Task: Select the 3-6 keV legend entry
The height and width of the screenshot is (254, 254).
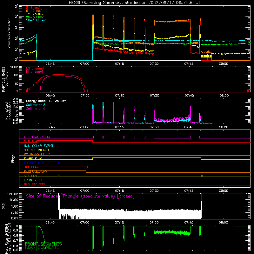Action: (x=33, y=8)
